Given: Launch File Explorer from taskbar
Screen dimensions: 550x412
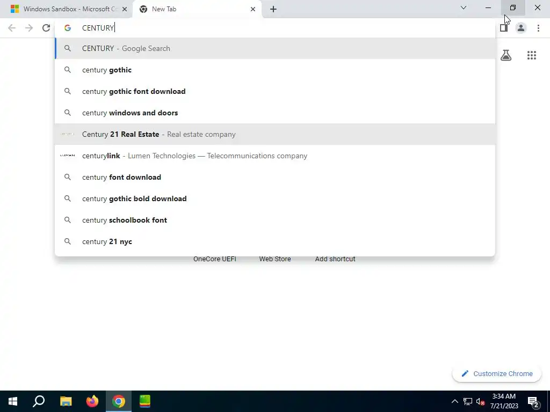Looking at the screenshot, I should pos(66,401).
